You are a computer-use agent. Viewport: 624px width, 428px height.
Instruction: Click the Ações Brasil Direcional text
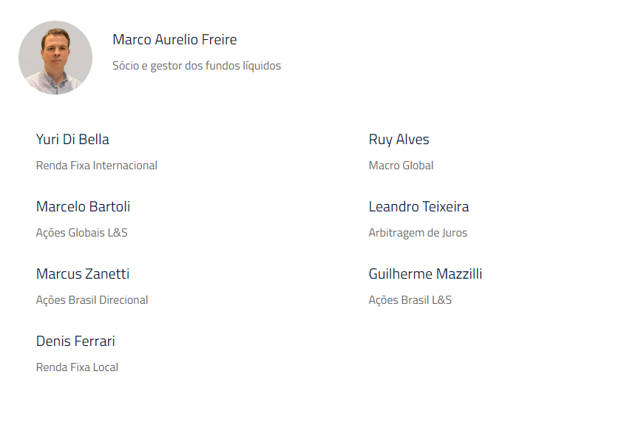tap(92, 300)
